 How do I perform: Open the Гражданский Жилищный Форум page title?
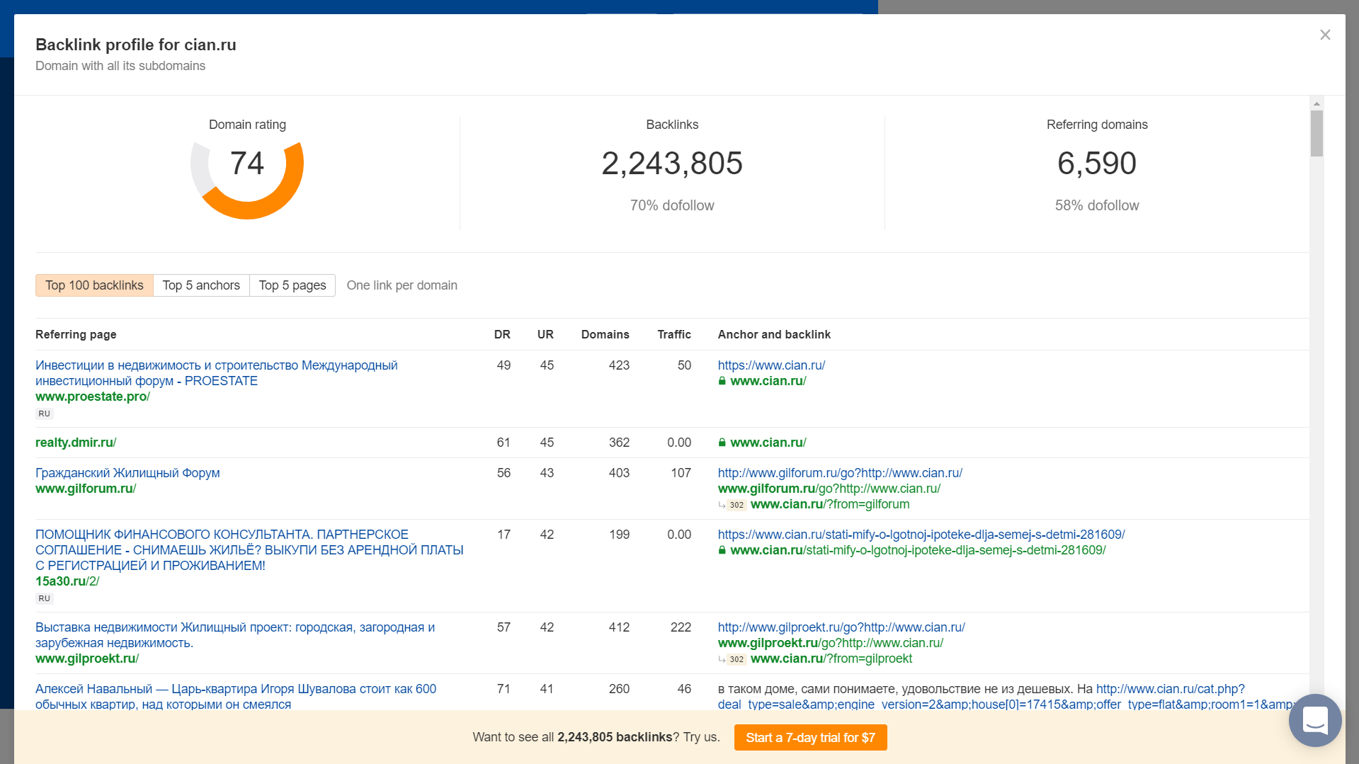point(127,473)
